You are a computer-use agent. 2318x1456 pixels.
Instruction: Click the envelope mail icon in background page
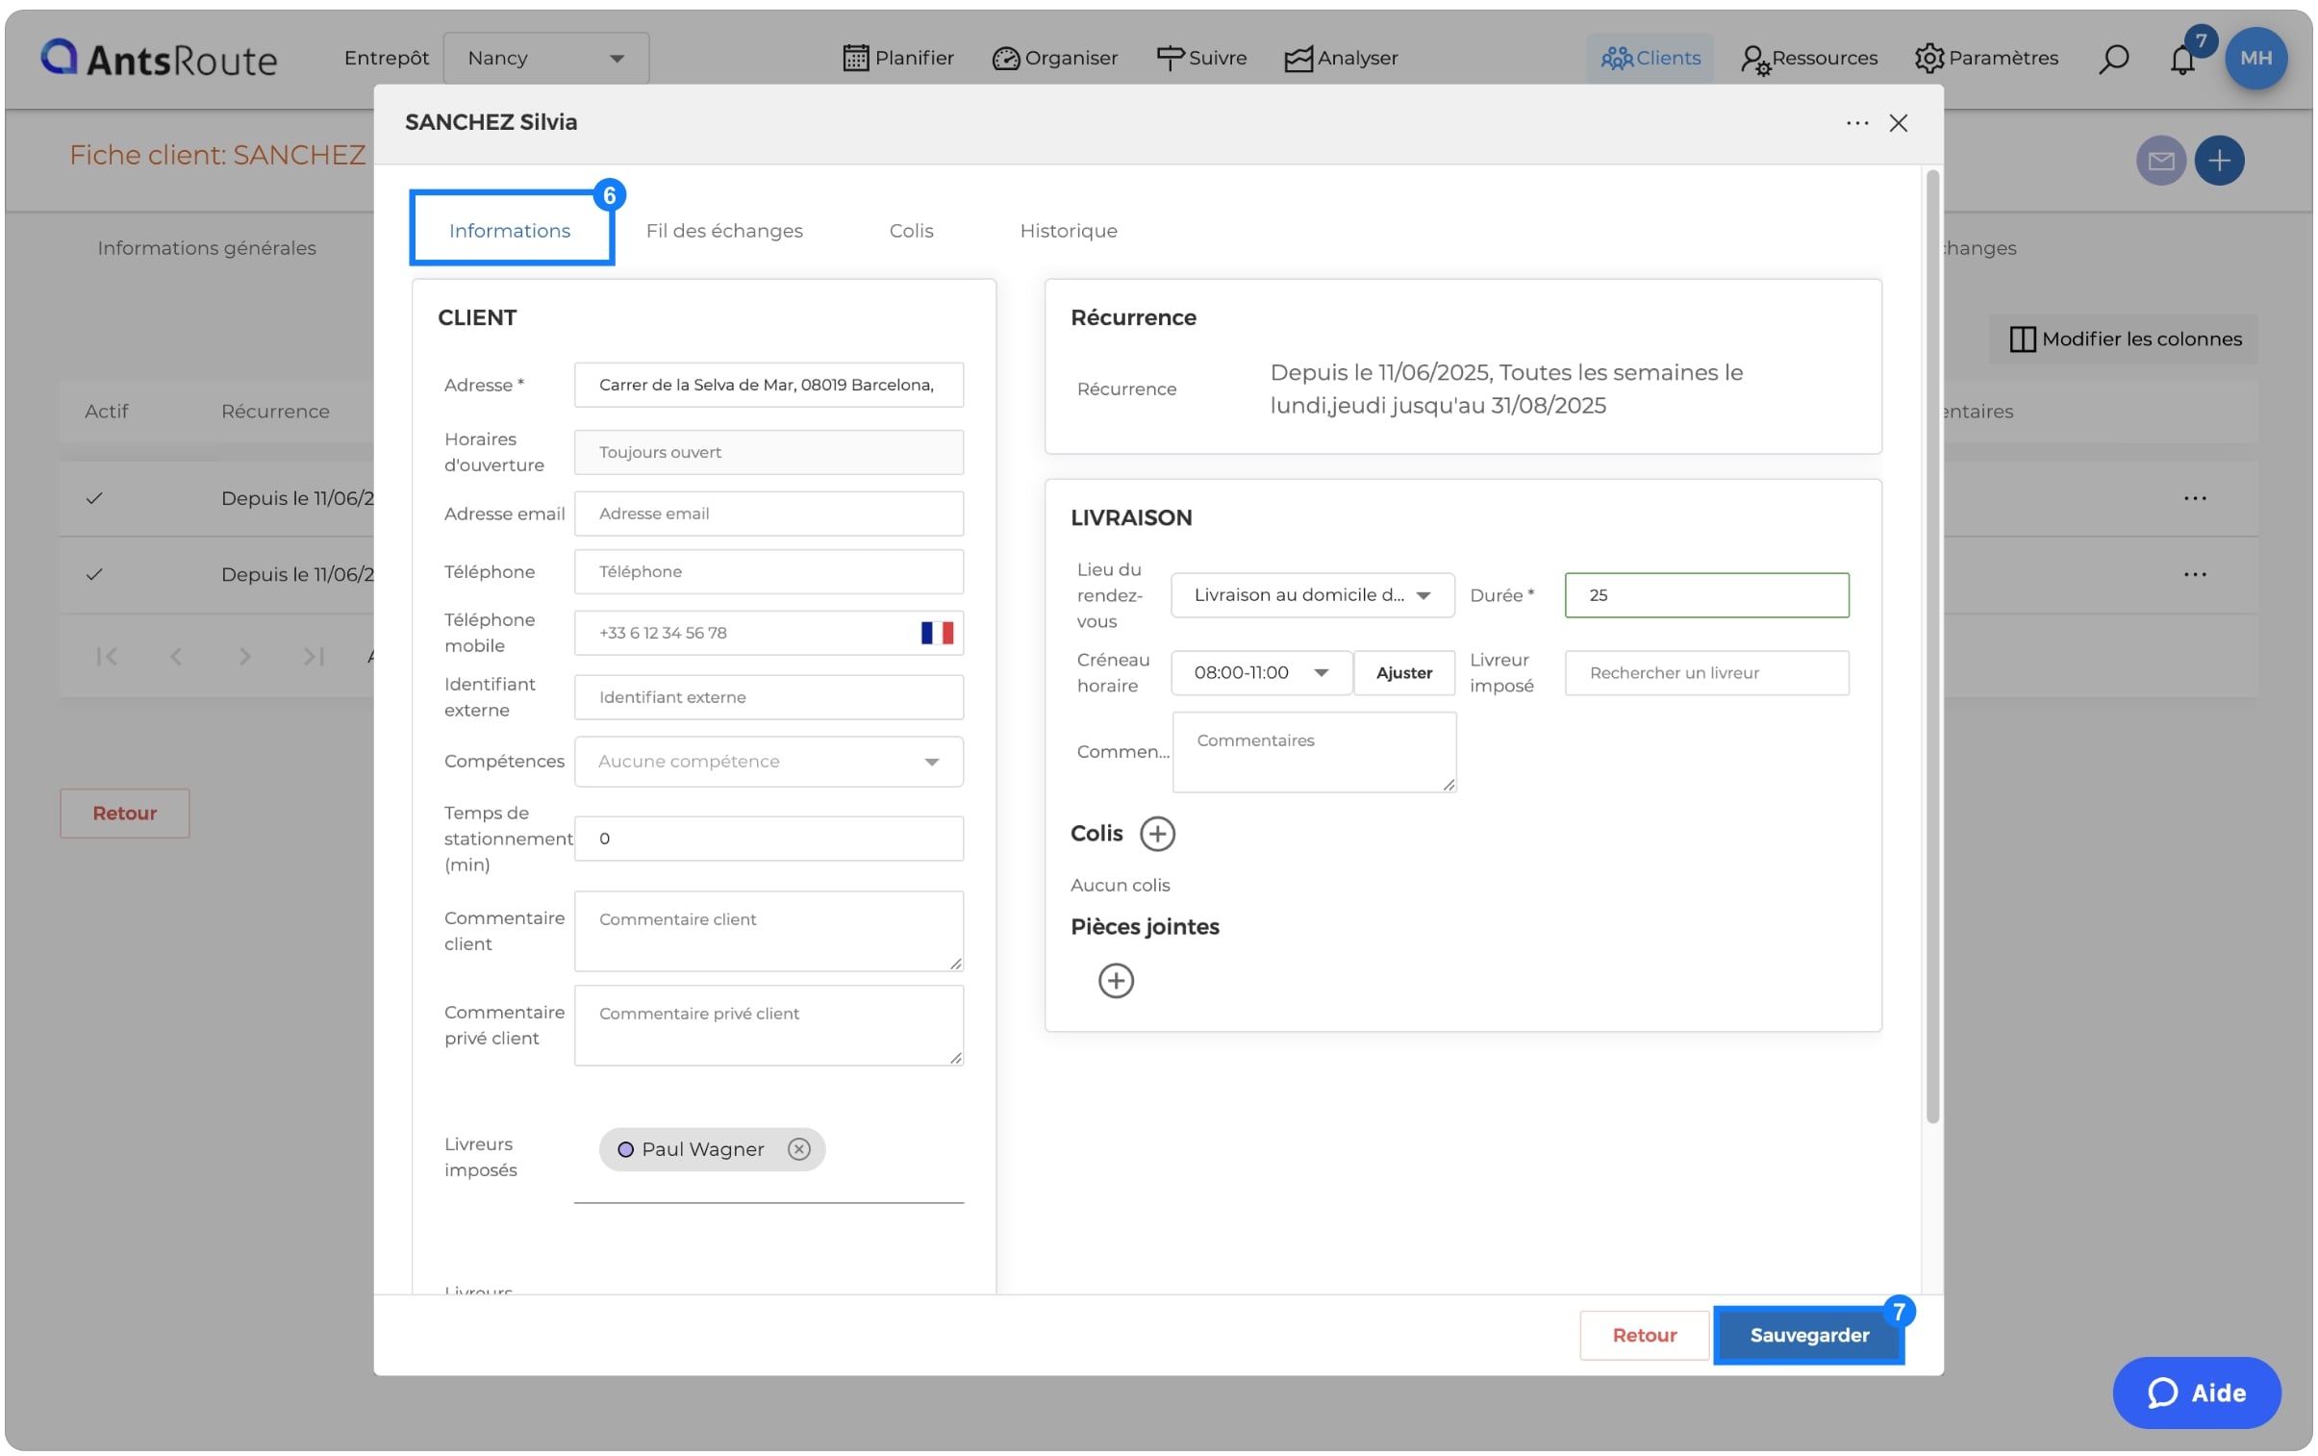pyautogui.click(x=2160, y=160)
